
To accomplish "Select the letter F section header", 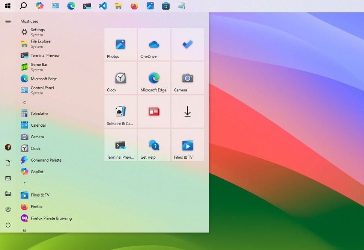I will (x=24, y=184).
